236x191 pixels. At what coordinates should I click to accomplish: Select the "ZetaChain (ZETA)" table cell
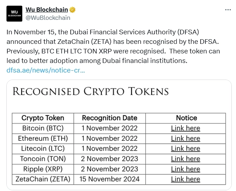click(x=43, y=179)
